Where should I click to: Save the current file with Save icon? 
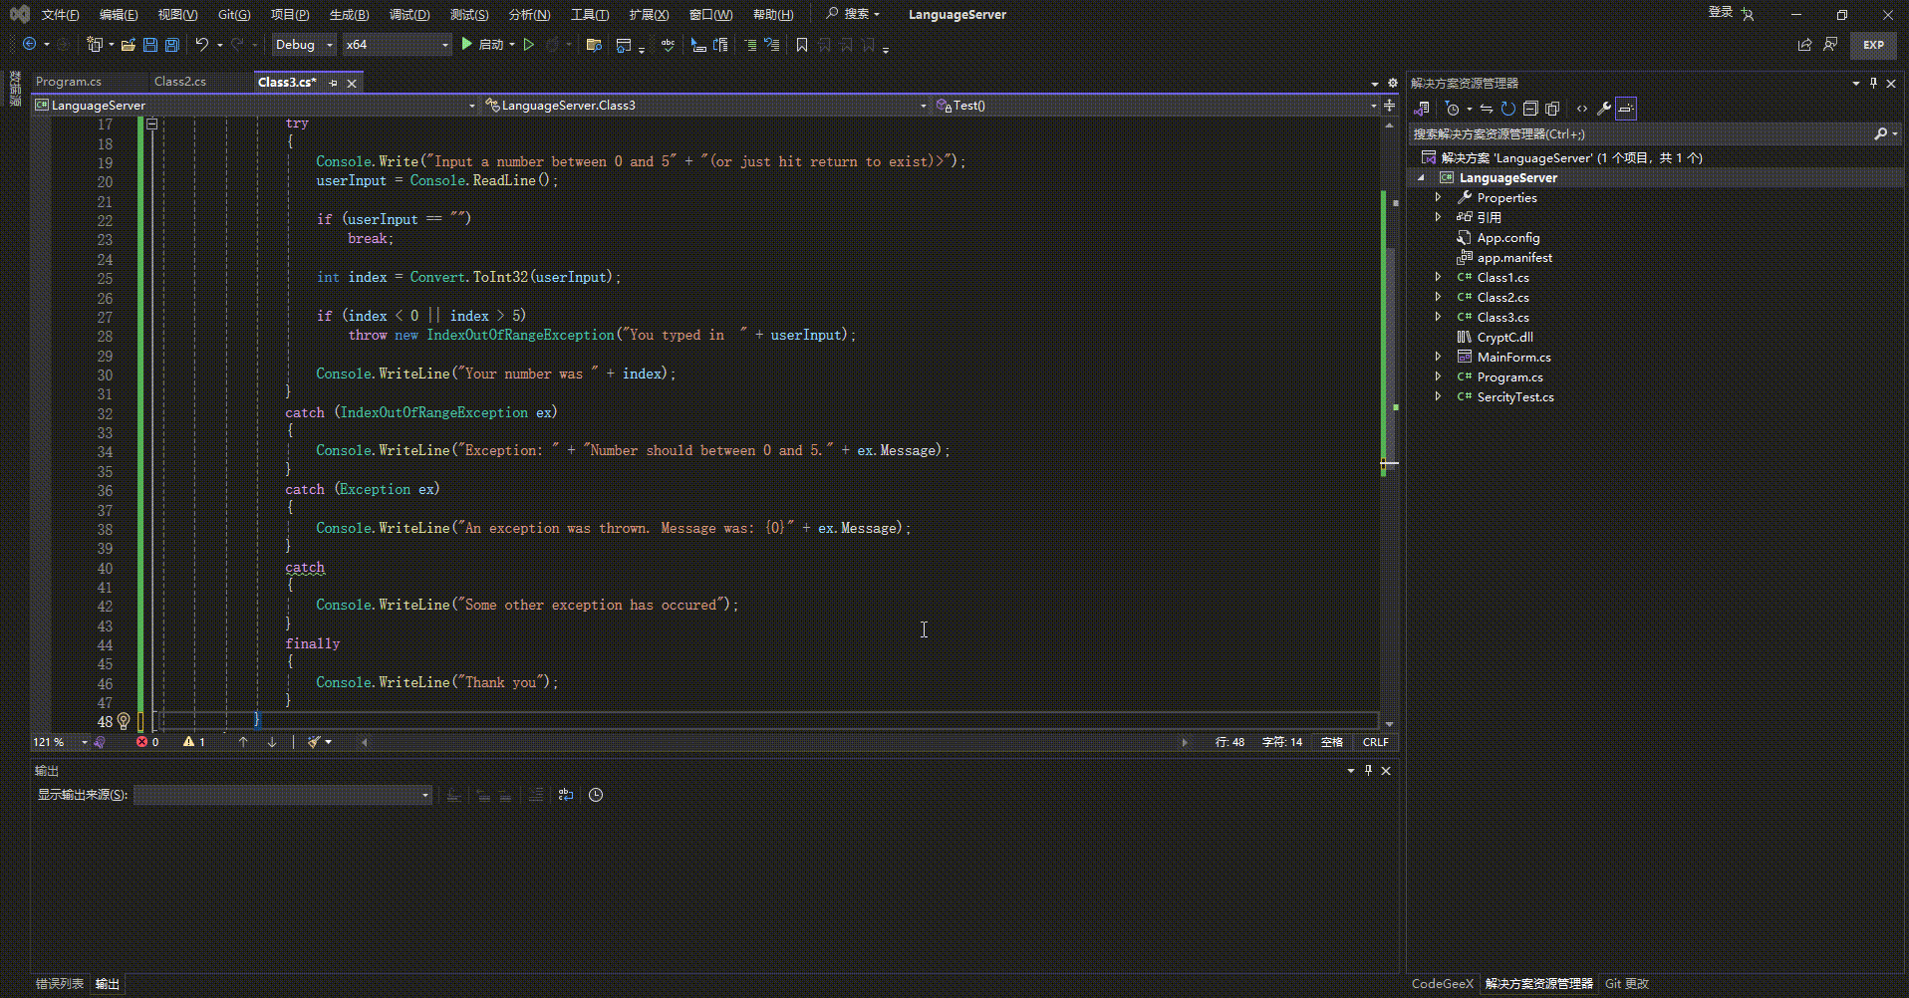150,45
